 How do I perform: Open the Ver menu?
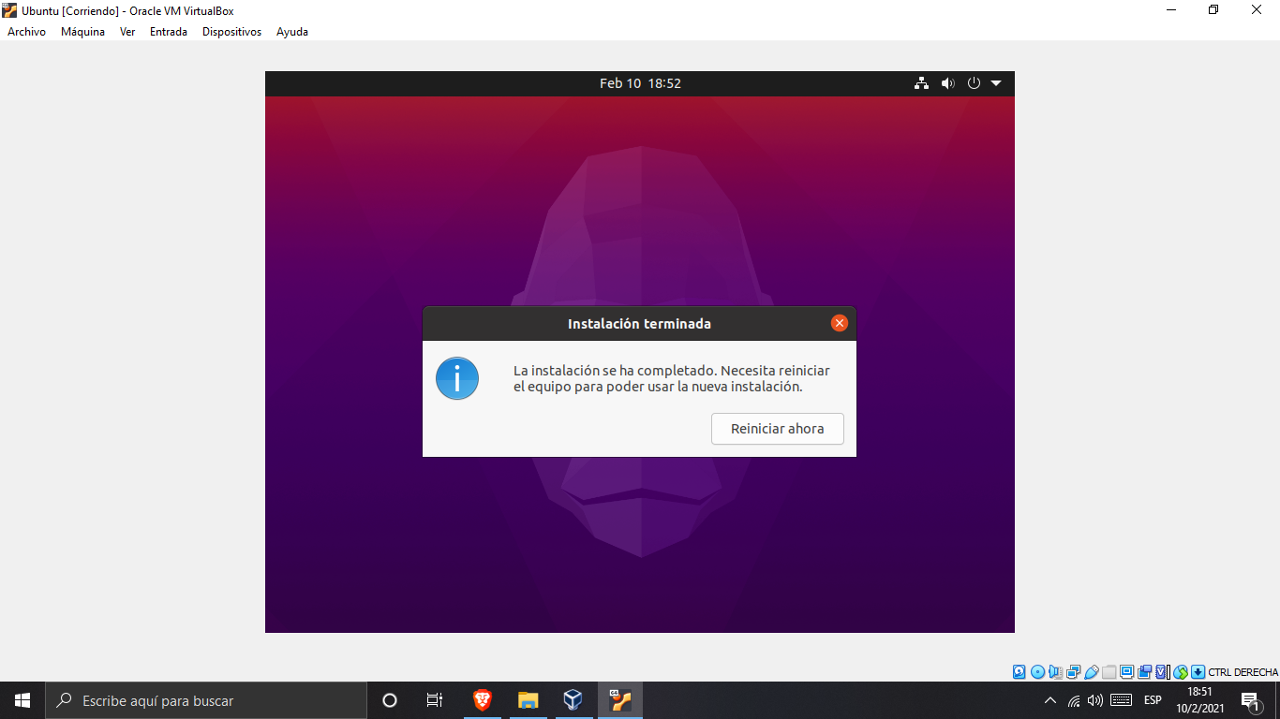click(127, 31)
